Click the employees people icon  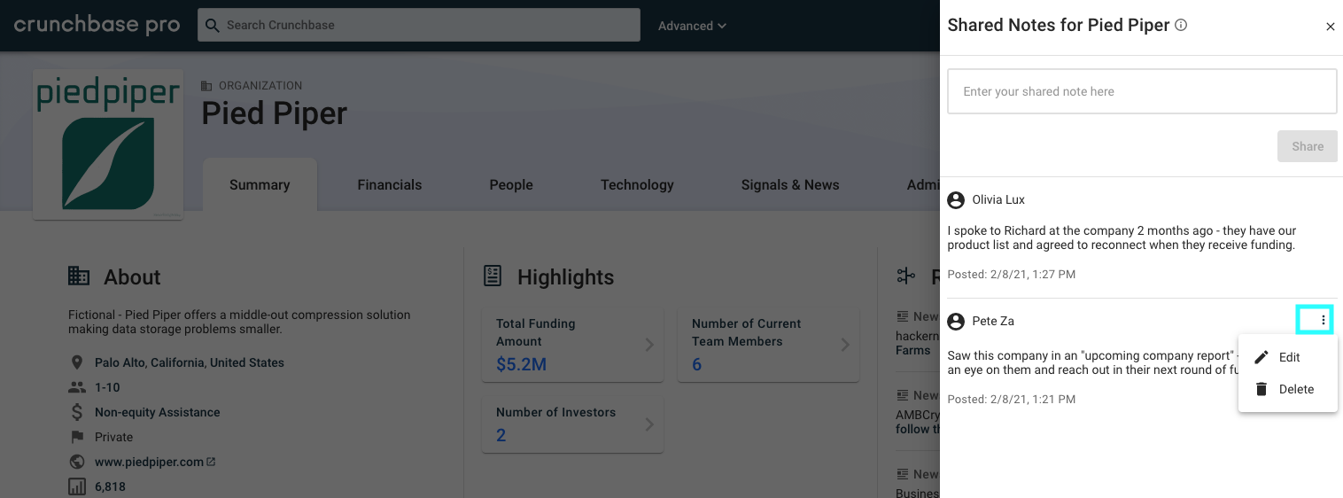(x=77, y=387)
